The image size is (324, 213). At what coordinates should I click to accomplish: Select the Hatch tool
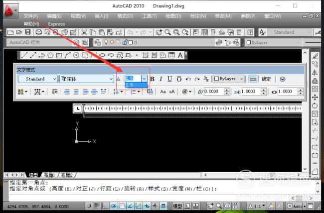[146, 55]
